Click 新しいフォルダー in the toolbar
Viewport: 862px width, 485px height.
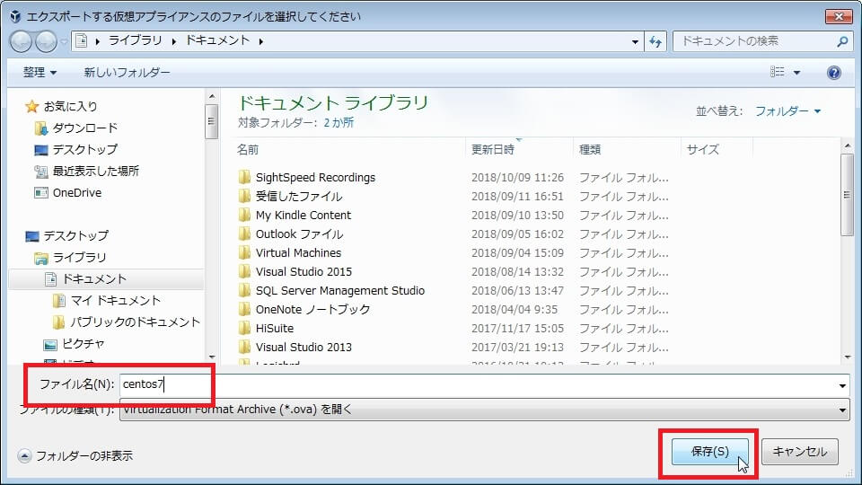click(x=127, y=72)
